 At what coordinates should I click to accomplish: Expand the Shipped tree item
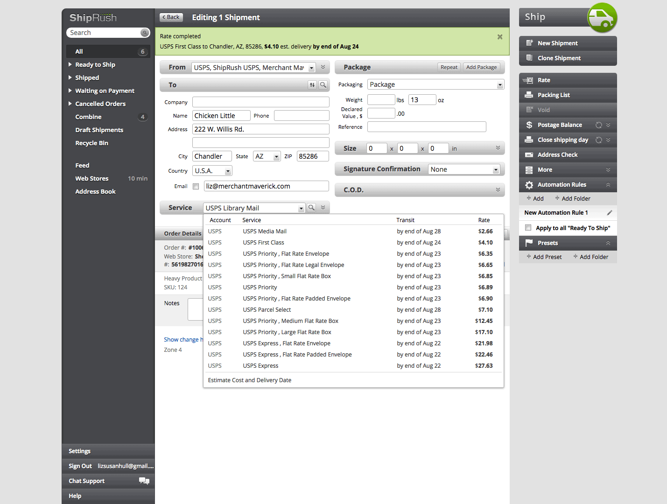(70, 77)
